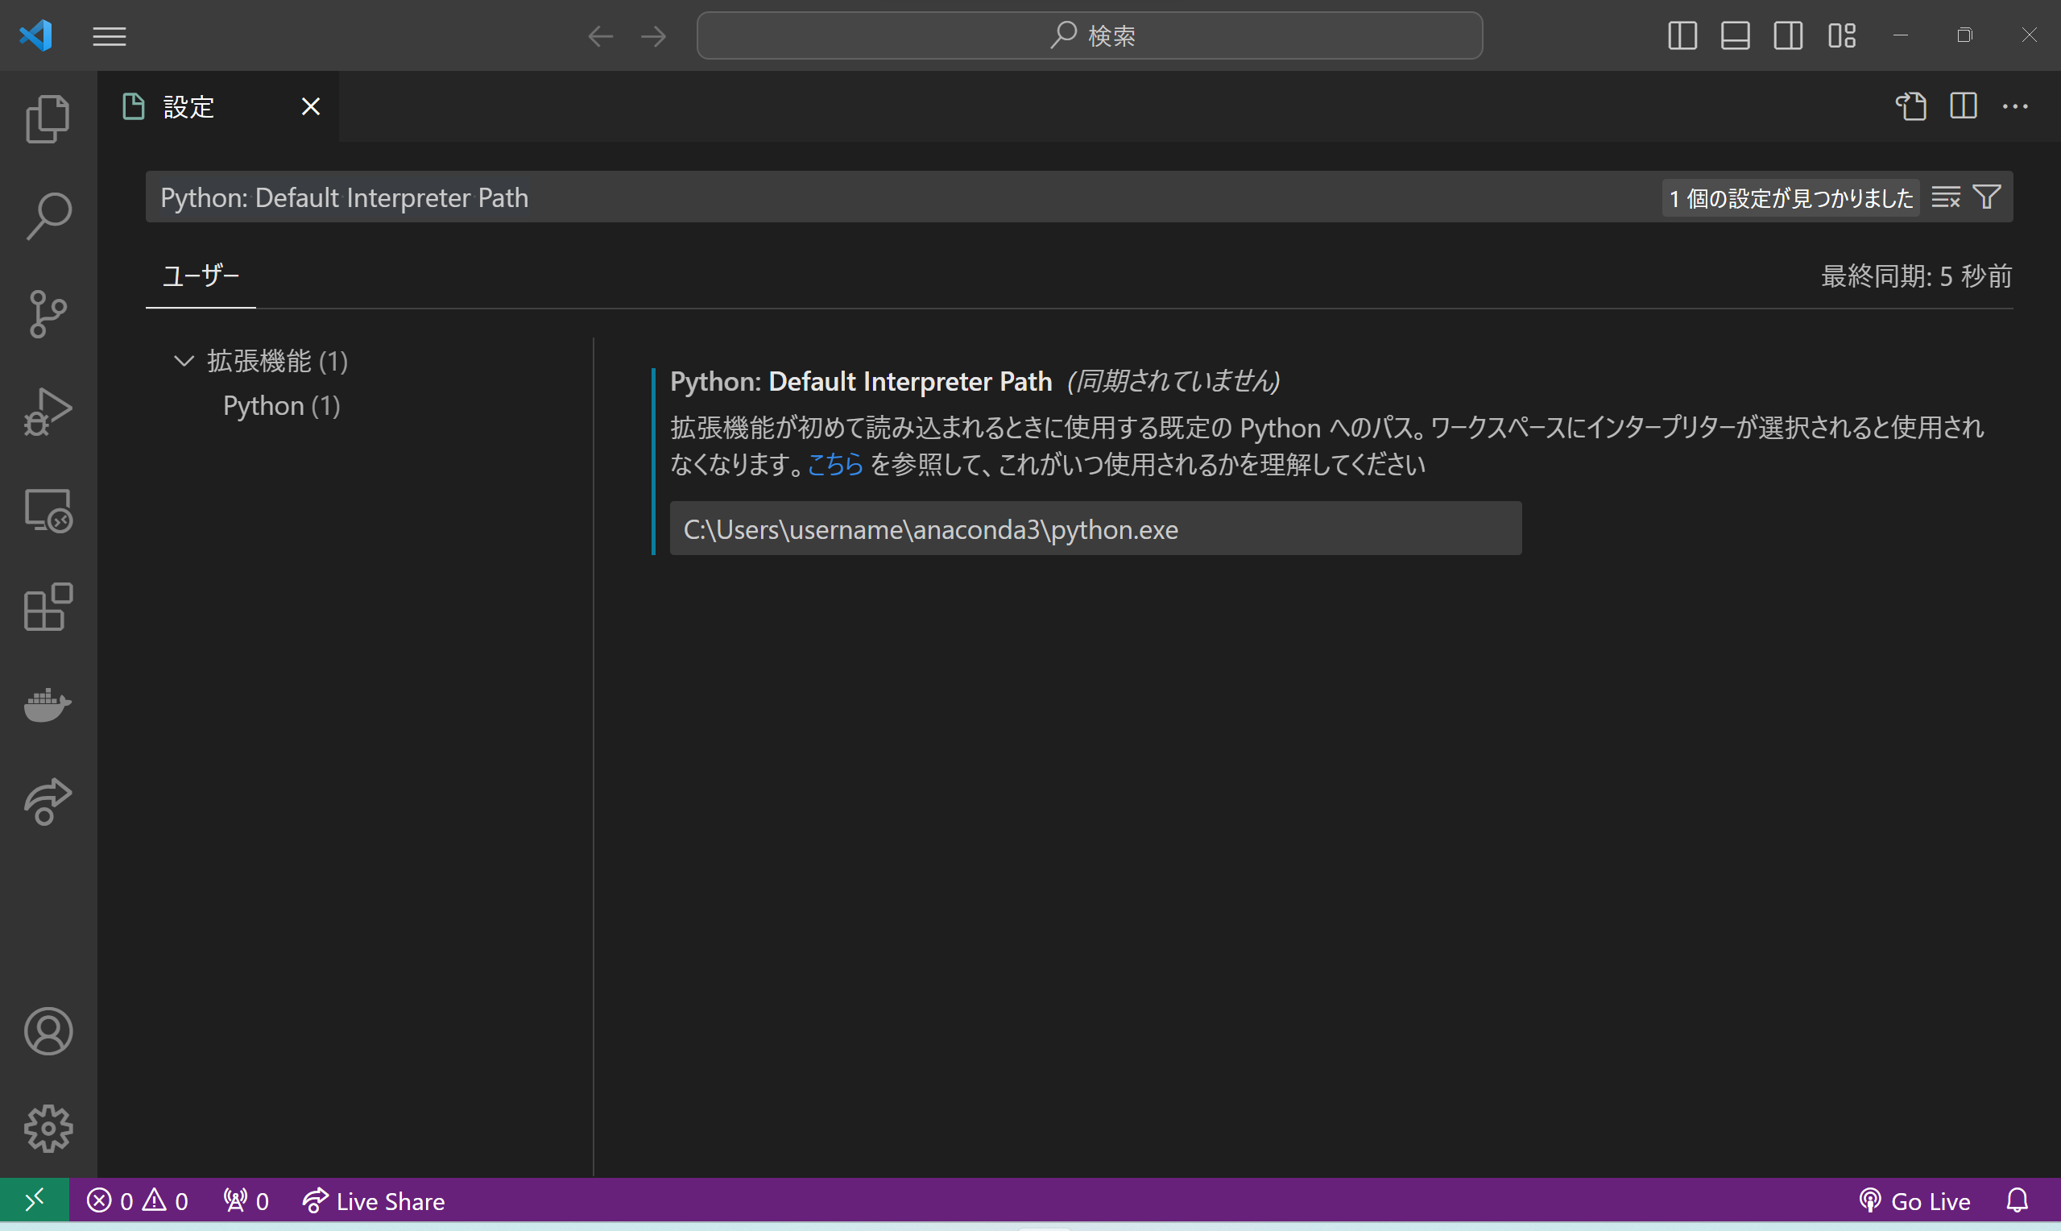
Task: Select the 設定 editor tab
Action: coord(188,106)
